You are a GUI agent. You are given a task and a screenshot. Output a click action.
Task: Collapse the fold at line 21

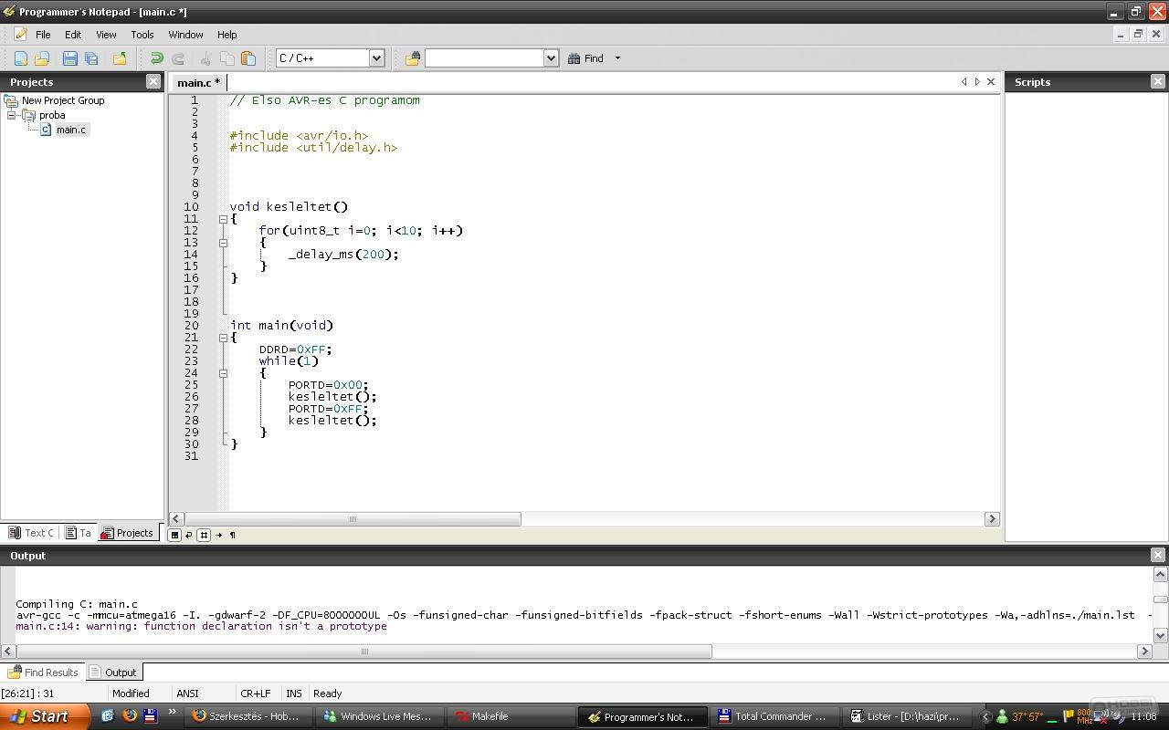click(x=223, y=338)
